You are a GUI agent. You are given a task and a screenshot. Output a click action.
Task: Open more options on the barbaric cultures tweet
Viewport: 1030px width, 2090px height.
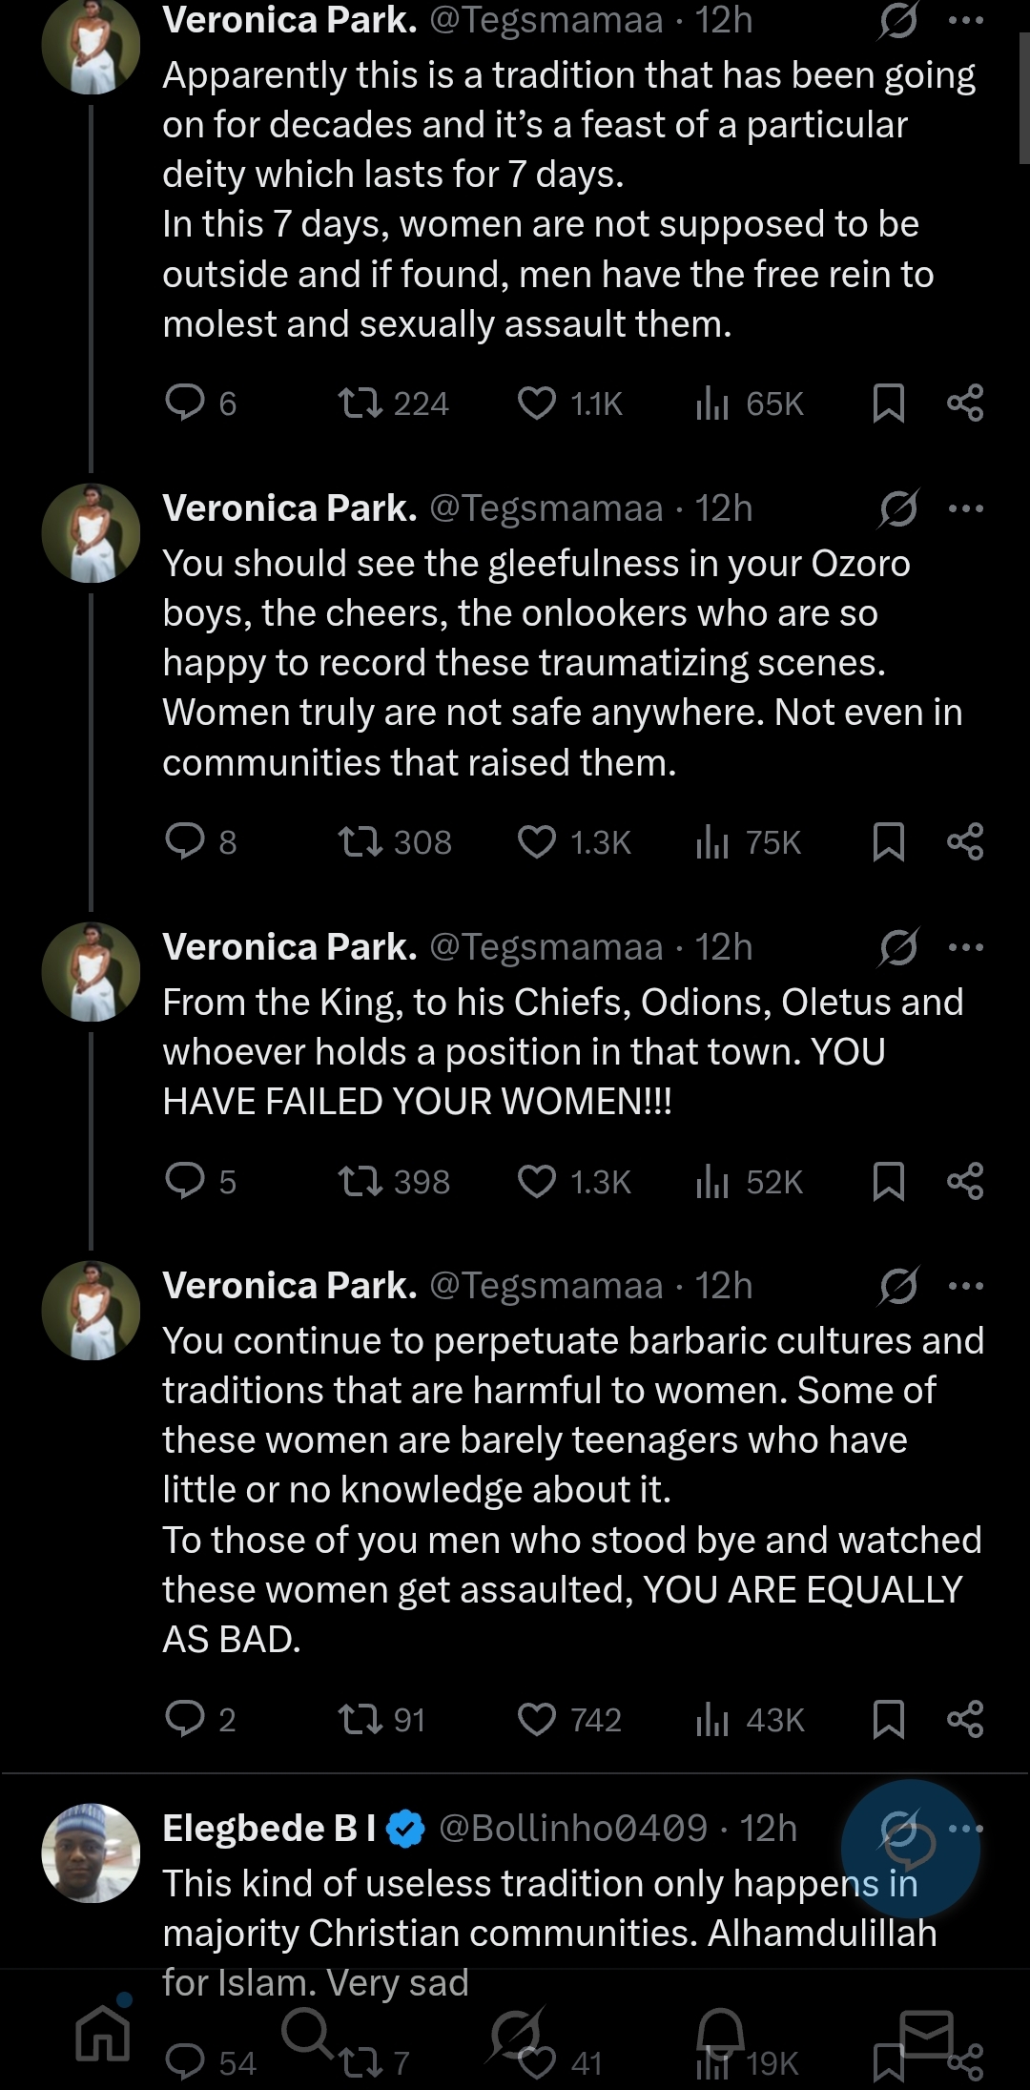[966, 1286]
